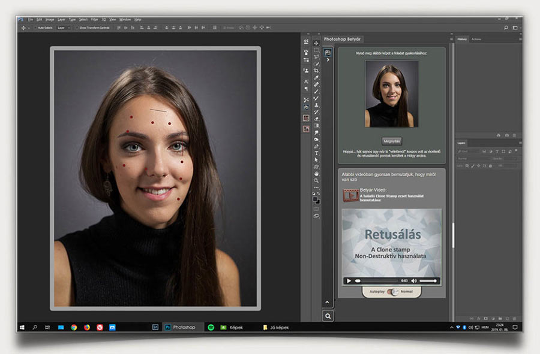Enable the Auto-Select checkbox
The height and width of the screenshot is (354, 540).
click(x=35, y=28)
